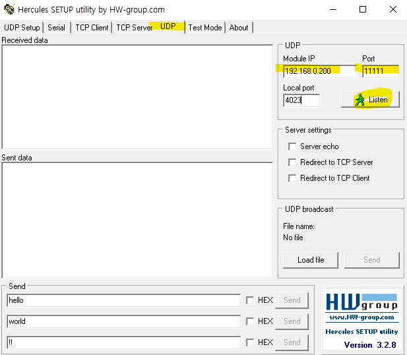Screen dimensions: 407x355
Task: Close the Hercules window
Action: pyautogui.click(x=393, y=10)
